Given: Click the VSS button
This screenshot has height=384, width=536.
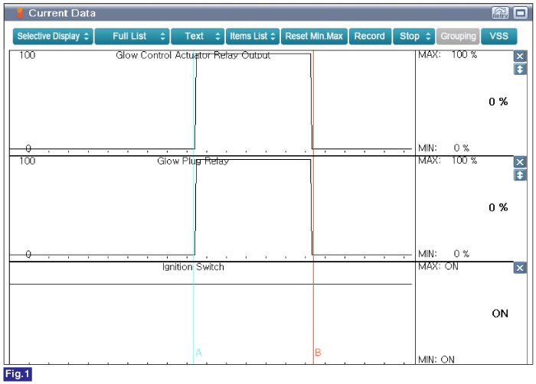Looking at the screenshot, I should click(x=498, y=36).
